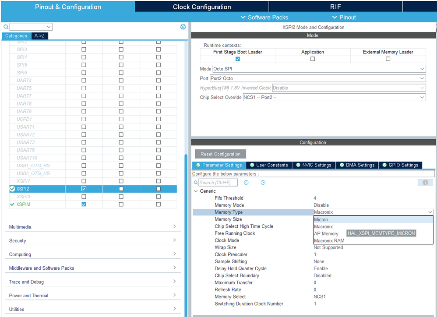
Task: Open the Mode Octo SPI dropdown
Action: pyautogui.click(x=319, y=69)
